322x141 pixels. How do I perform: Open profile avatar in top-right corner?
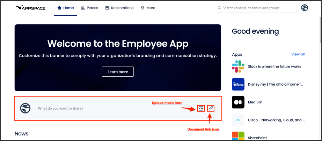click(305, 8)
